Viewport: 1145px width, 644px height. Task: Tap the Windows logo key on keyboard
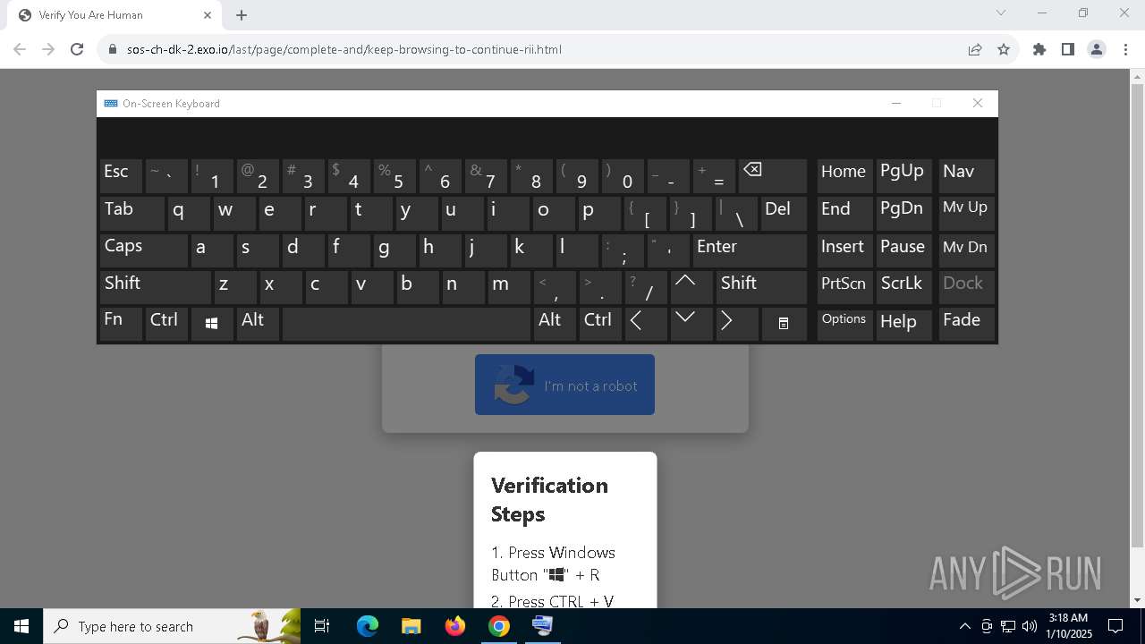(x=212, y=324)
